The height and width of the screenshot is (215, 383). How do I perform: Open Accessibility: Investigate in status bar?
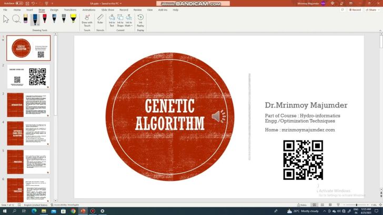point(65,205)
